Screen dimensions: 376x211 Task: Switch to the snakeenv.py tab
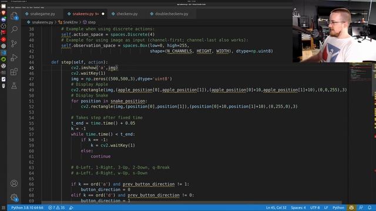coord(85,14)
